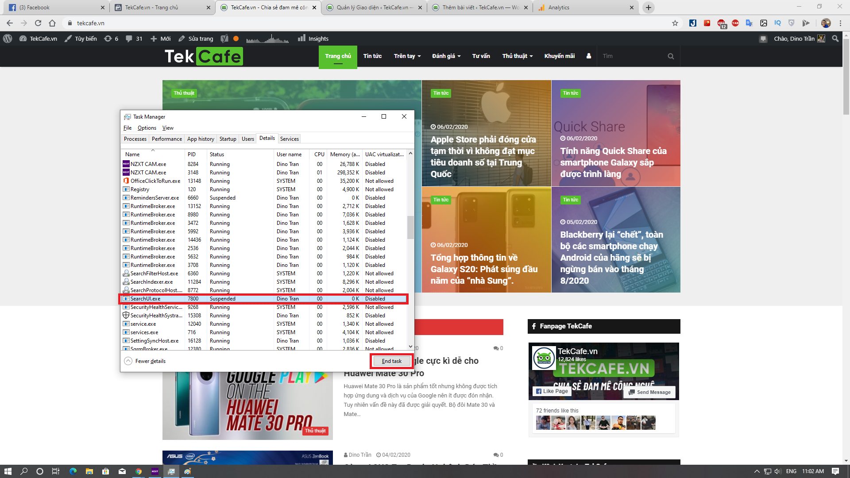The image size is (850, 478).
Task: Click the TekCafe site logo
Action: click(204, 56)
